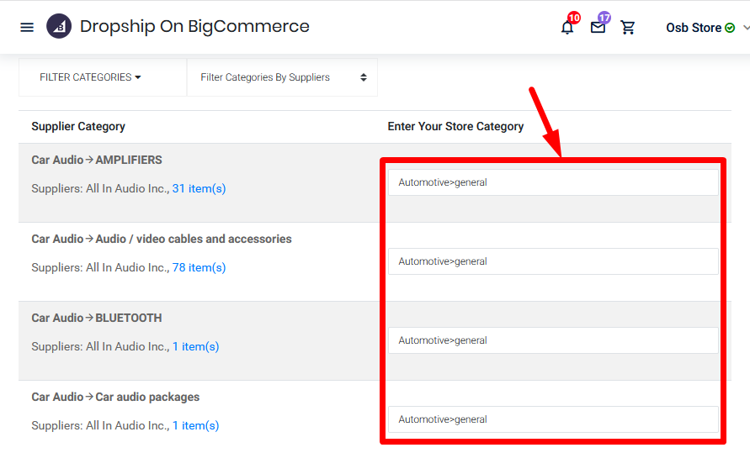The image size is (750, 453).
Task: Edit store category field for BLUETOOTH
Action: point(553,340)
